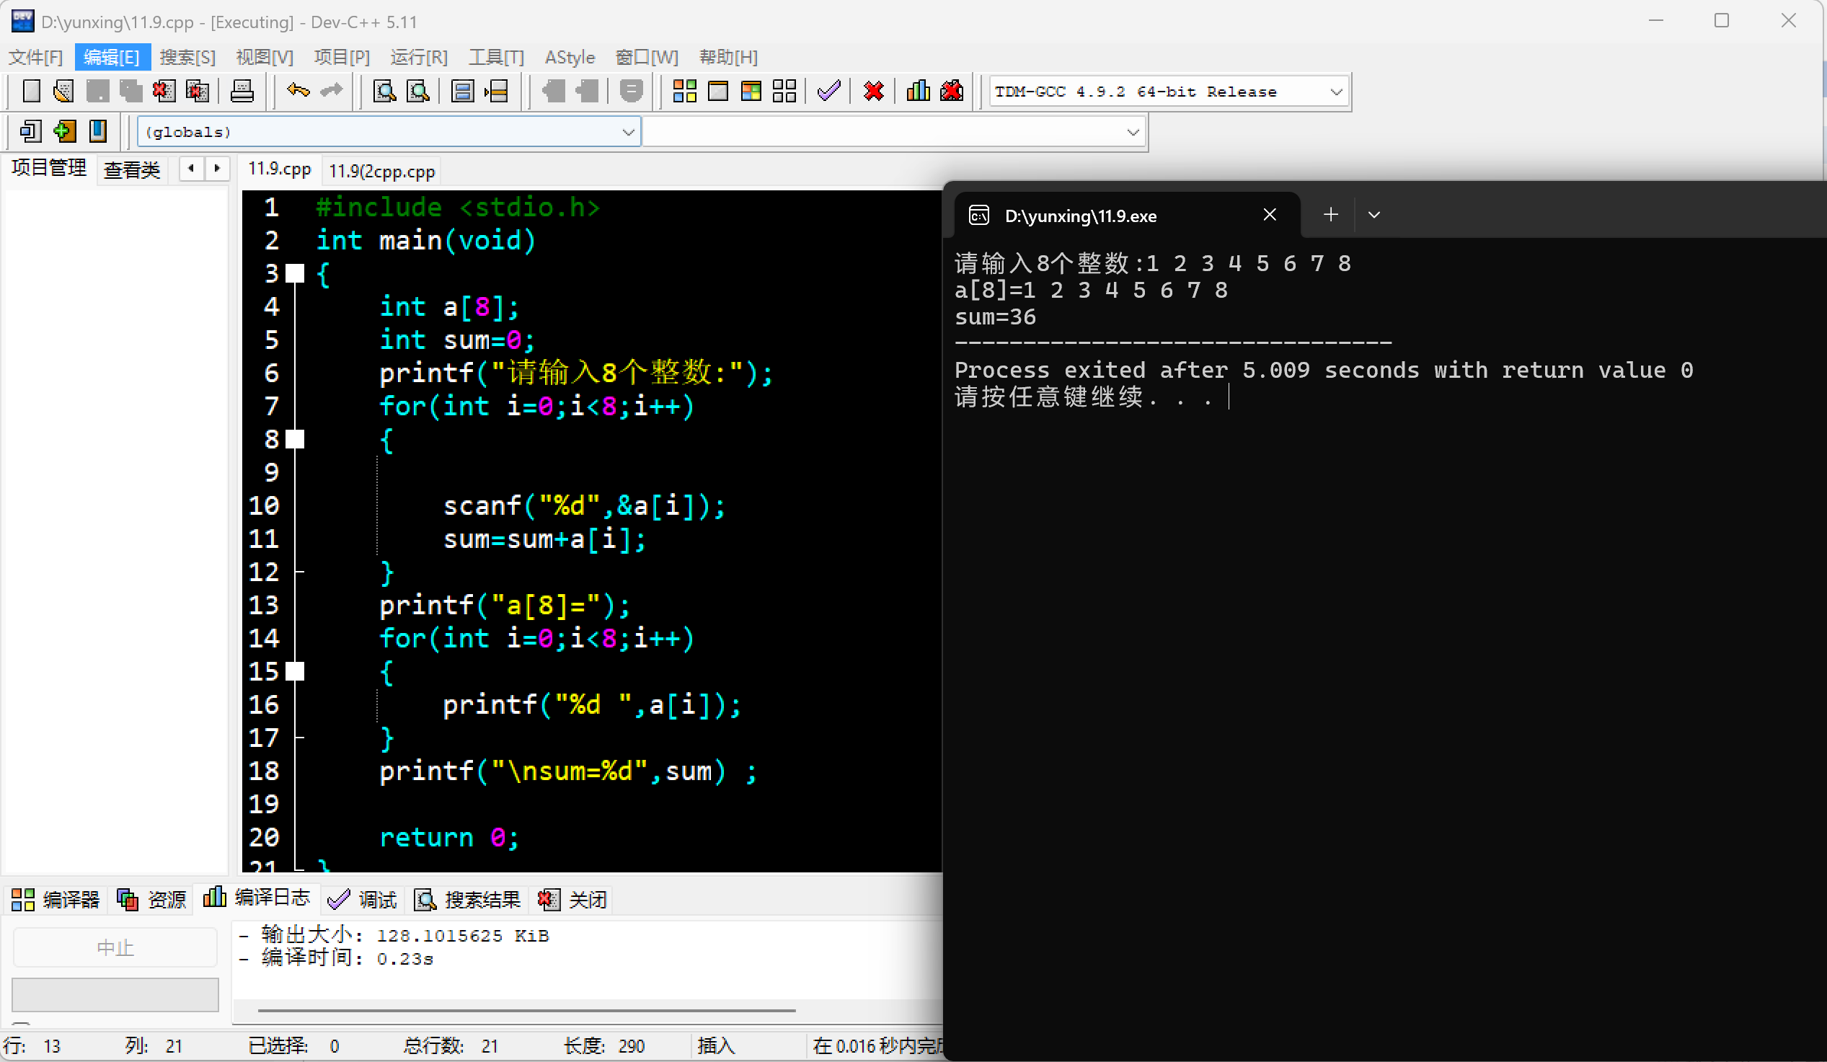Open the terminal tab chevron dropdown
The width and height of the screenshot is (1827, 1062).
click(1373, 216)
